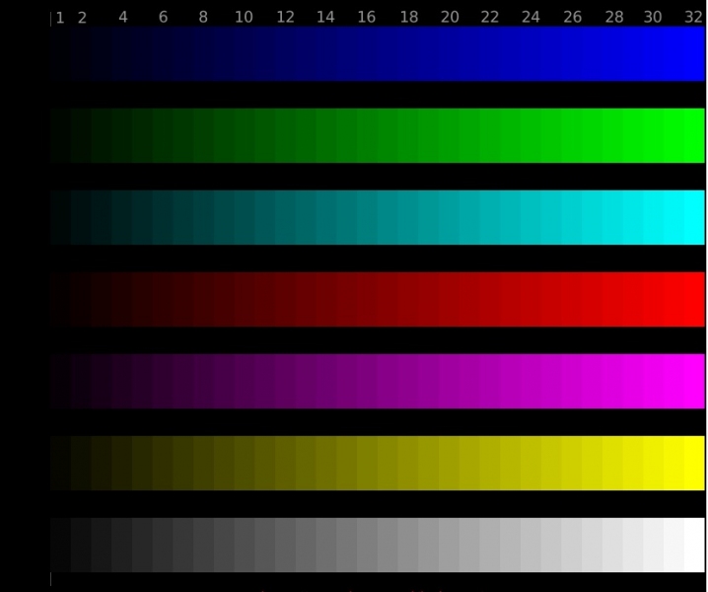Click the brightest yellow swatch at step 32

pos(693,463)
